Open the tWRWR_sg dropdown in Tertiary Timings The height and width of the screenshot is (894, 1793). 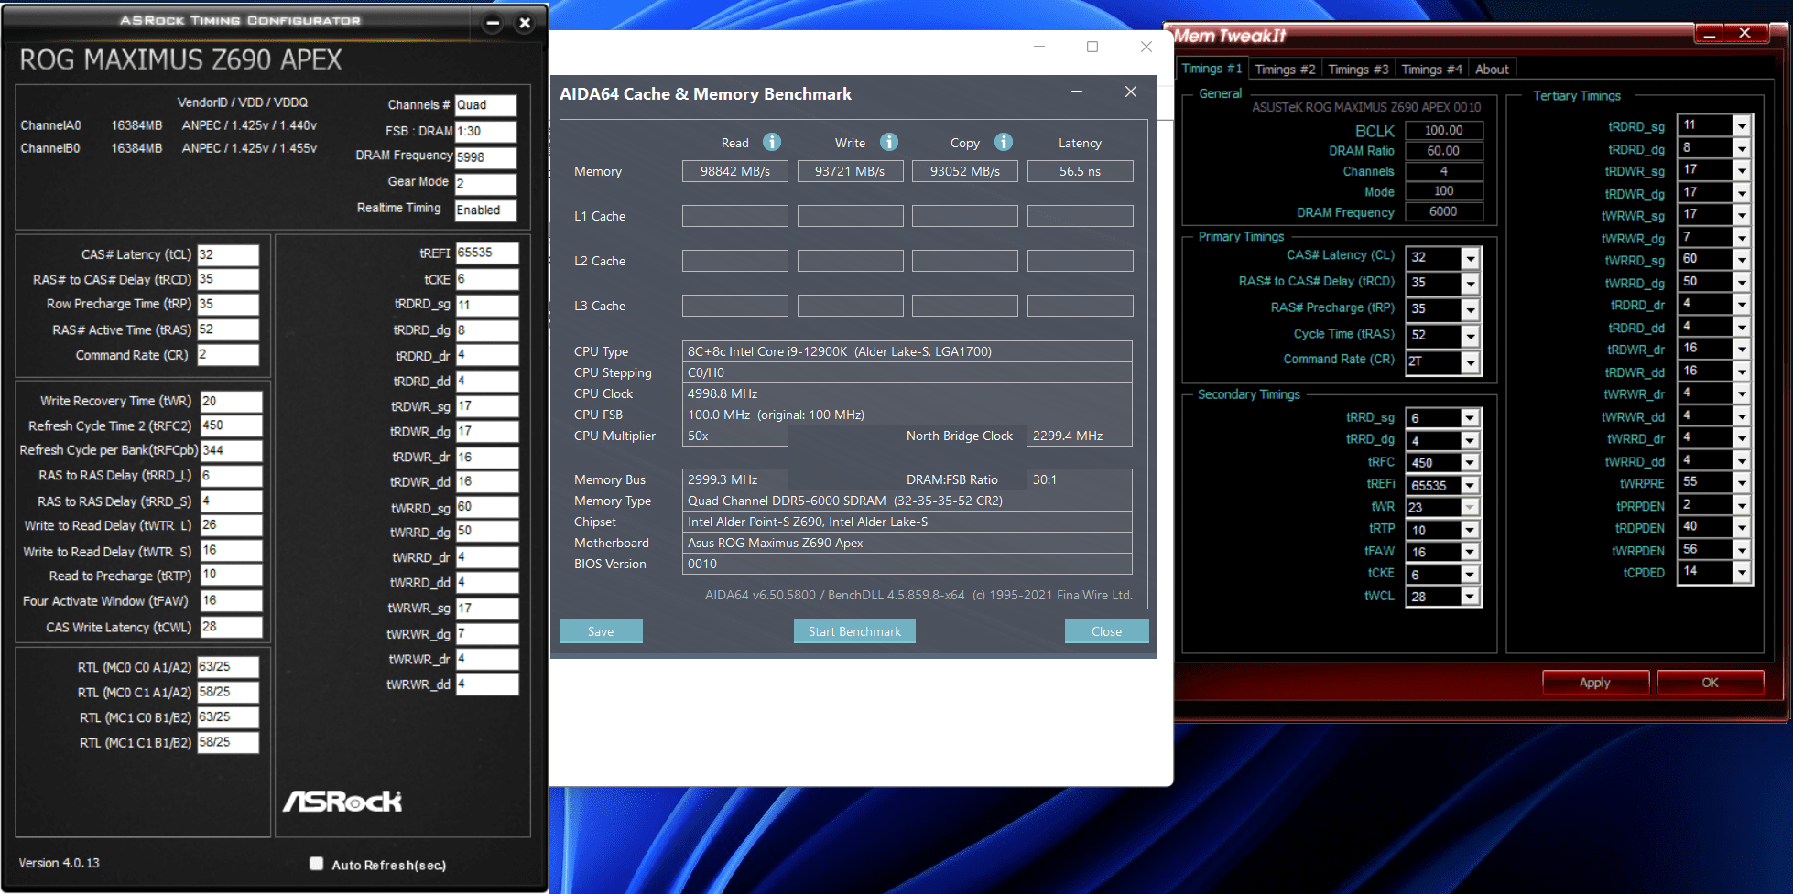(x=1742, y=216)
